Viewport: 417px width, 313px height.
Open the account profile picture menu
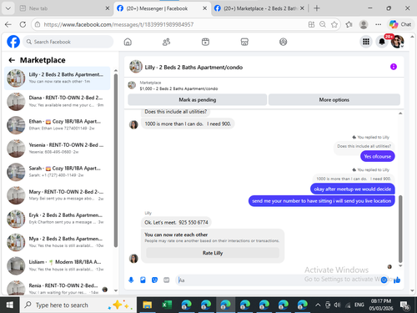(x=397, y=42)
